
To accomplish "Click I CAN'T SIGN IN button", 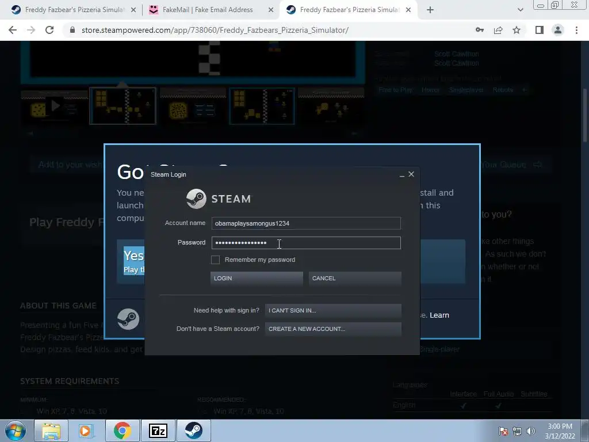I will click(x=333, y=310).
